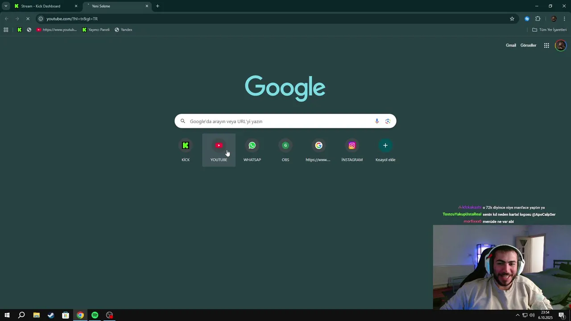Open the Kick icon-only bookmark
Viewport: 571px width, 321px height.
tap(20, 30)
